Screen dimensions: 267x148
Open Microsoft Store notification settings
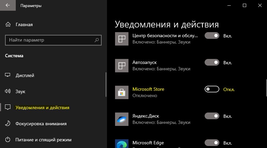(148, 89)
